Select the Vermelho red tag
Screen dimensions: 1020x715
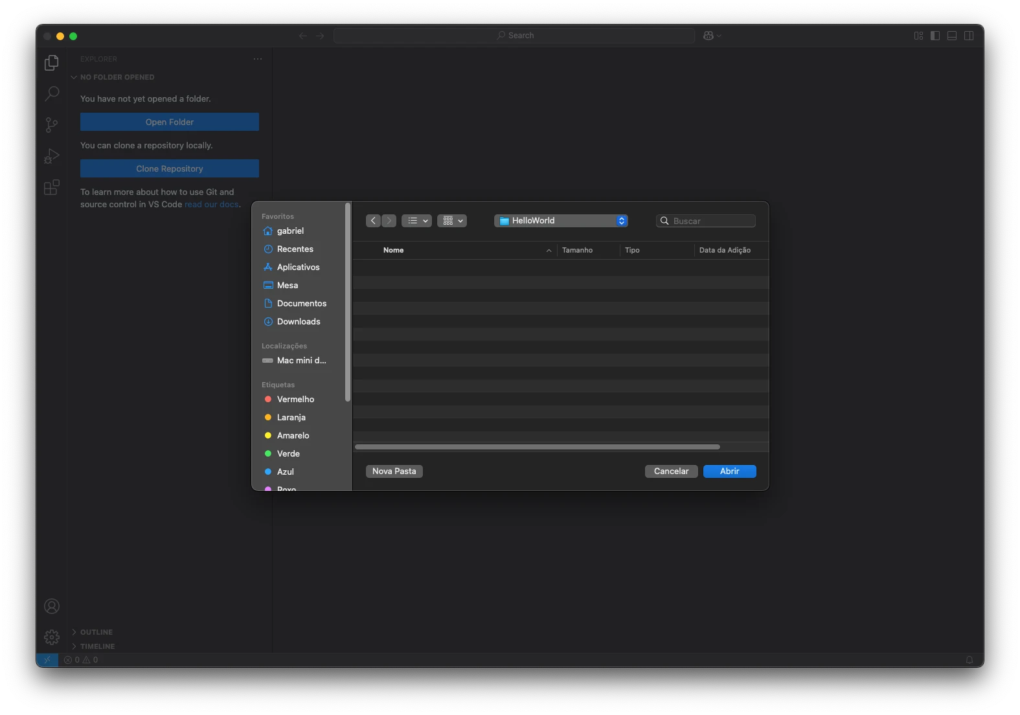(x=295, y=399)
